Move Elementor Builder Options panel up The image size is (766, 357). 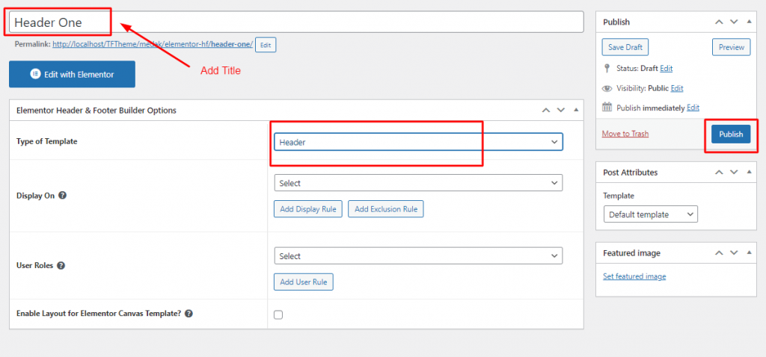pyautogui.click(x=547, y=111)
